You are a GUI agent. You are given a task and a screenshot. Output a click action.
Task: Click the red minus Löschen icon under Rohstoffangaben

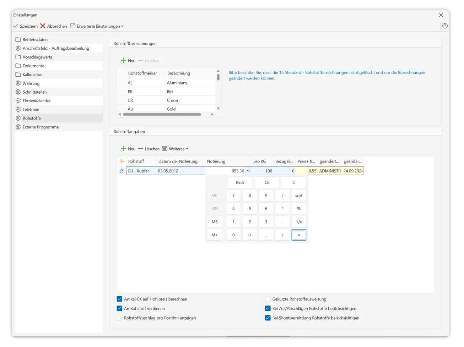pos(140,149)
